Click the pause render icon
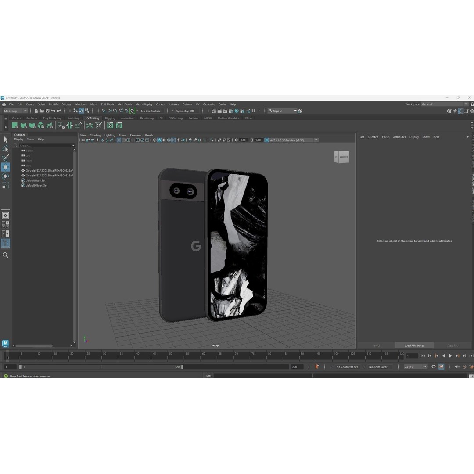 [x=254, y=111]
